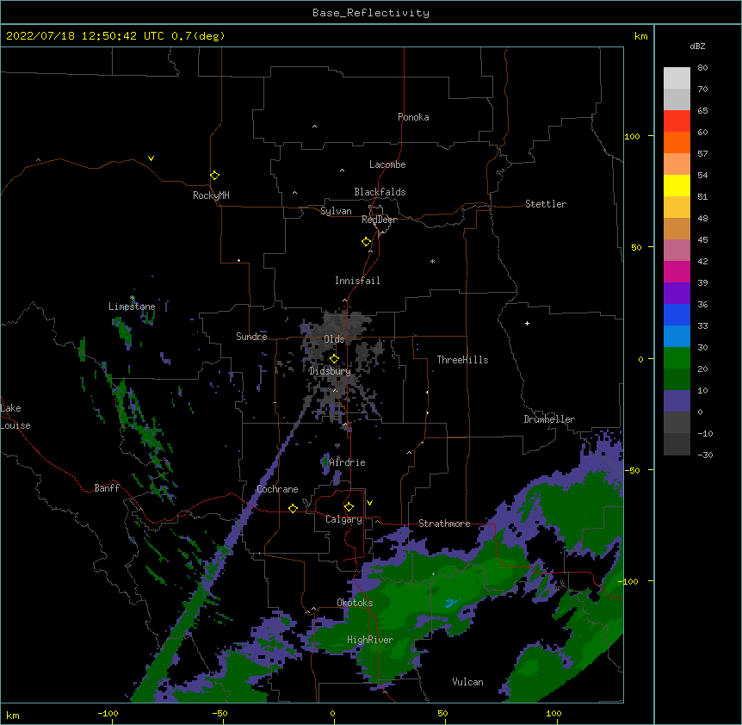Click the yellow diamond marker above RockyMH

[215, 176]
